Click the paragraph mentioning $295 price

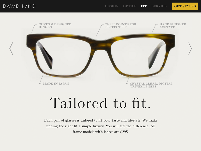coord(101,126)
